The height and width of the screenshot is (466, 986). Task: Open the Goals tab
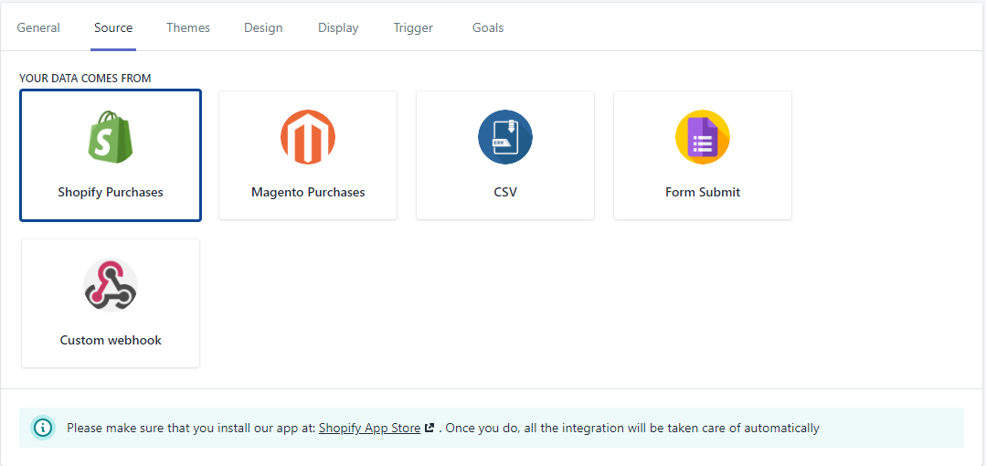click(488, 27)
